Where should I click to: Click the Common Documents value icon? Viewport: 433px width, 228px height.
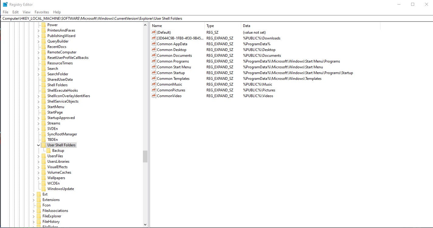(154, 56)
